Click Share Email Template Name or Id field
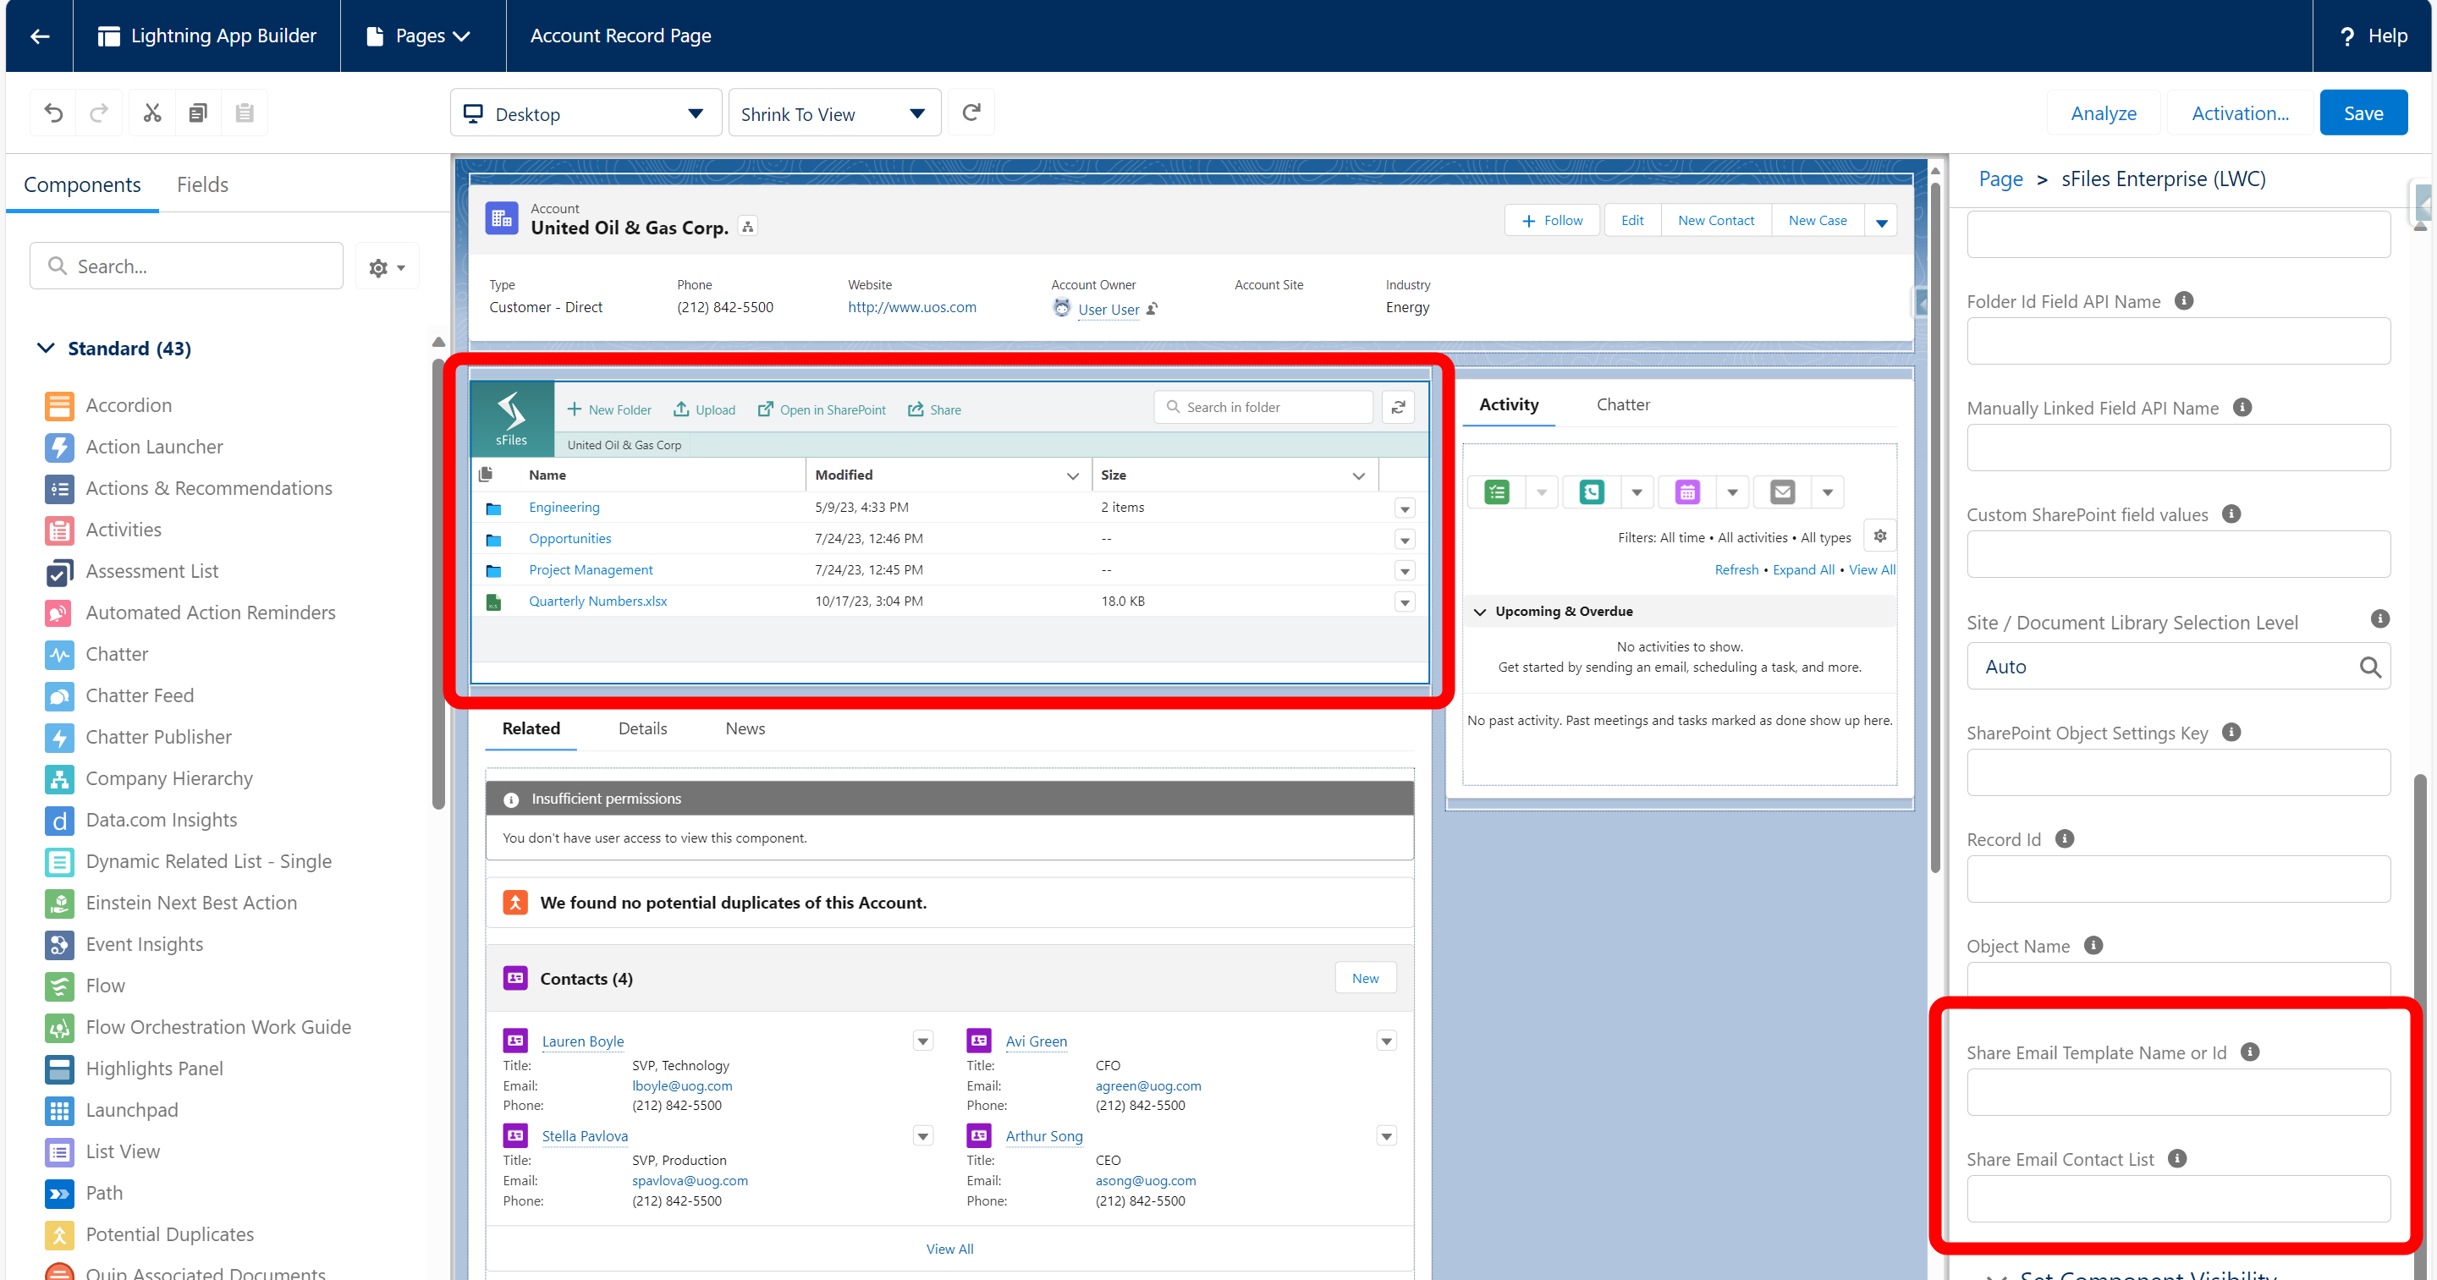This screenshot has width=2437, height=1280. tap(2178, 1093)
